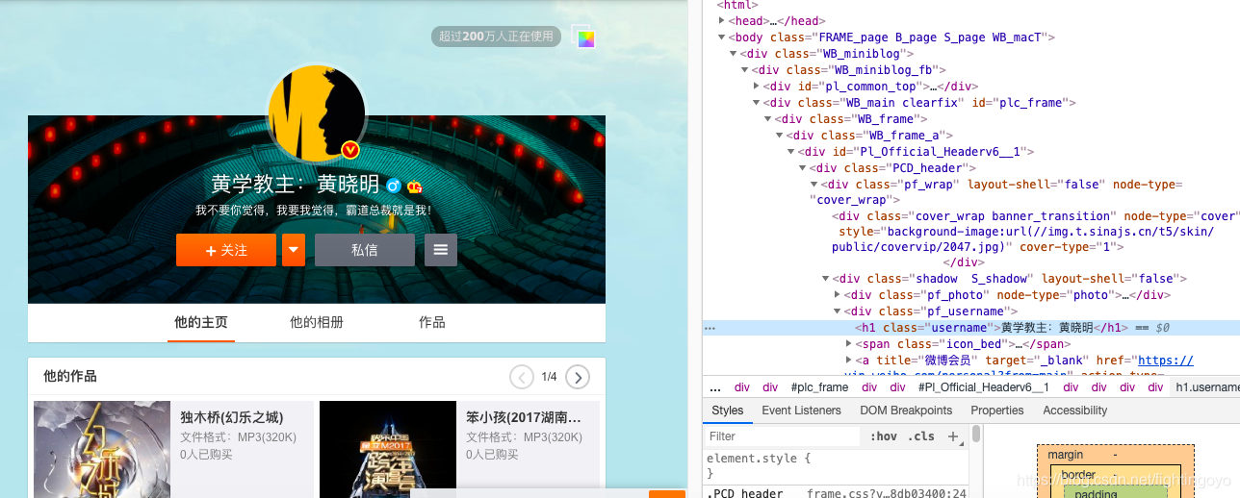This screenshot has width=1240, height=498.
Task: Click the 笨小孩(2017湖南… song title
Action: 524,417
